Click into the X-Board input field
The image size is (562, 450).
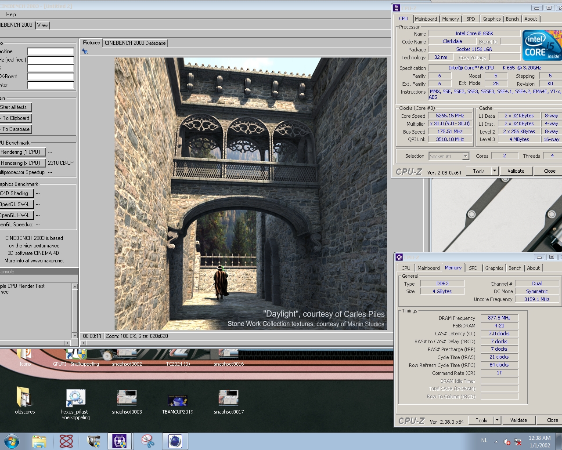pos(51,76)
